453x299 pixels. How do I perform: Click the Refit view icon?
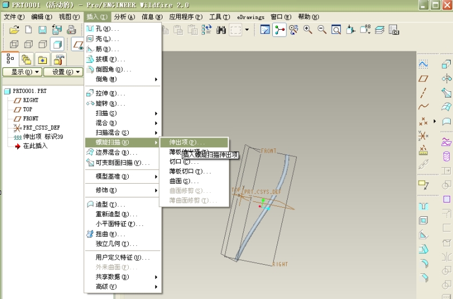click(x=336, y=30)
